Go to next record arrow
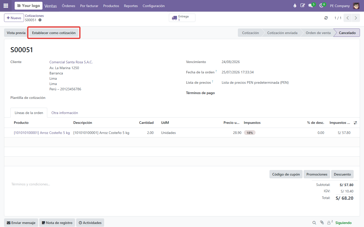 (x=356, y=18)
